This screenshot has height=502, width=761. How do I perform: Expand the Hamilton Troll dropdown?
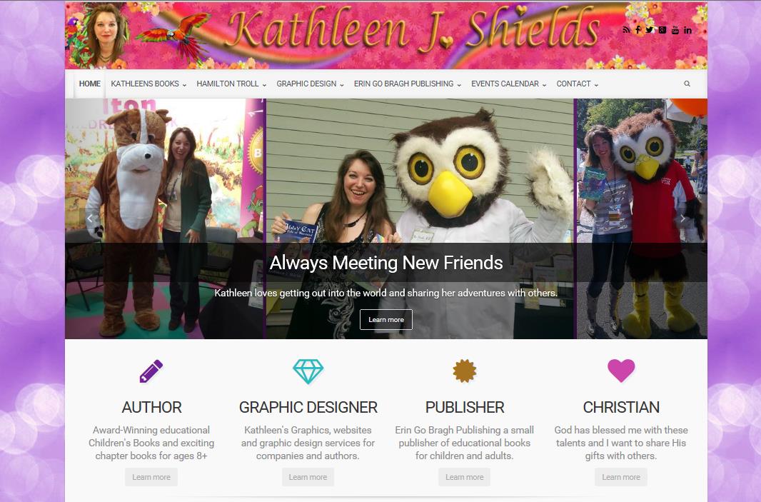point(231,84)
